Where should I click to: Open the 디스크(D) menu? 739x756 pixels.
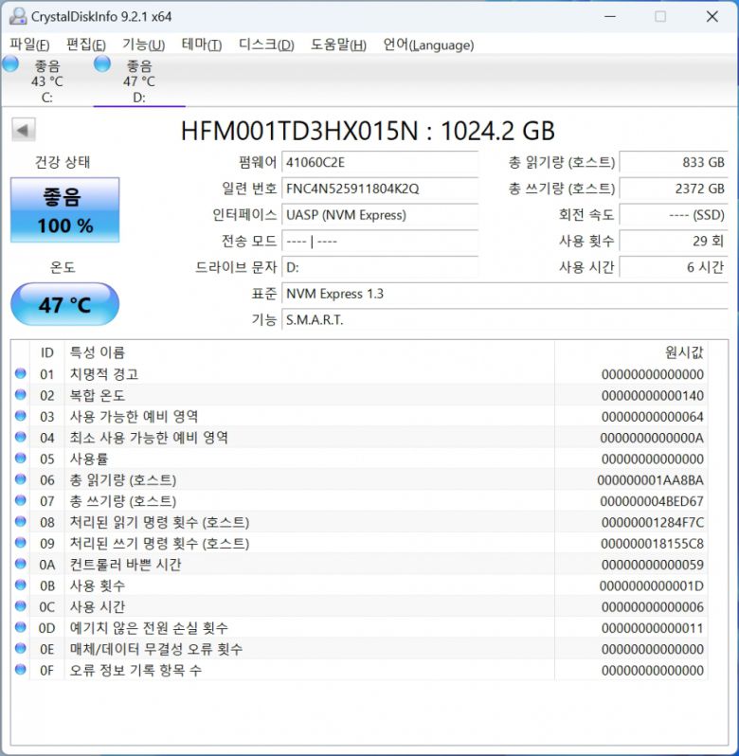coord(266,45)
